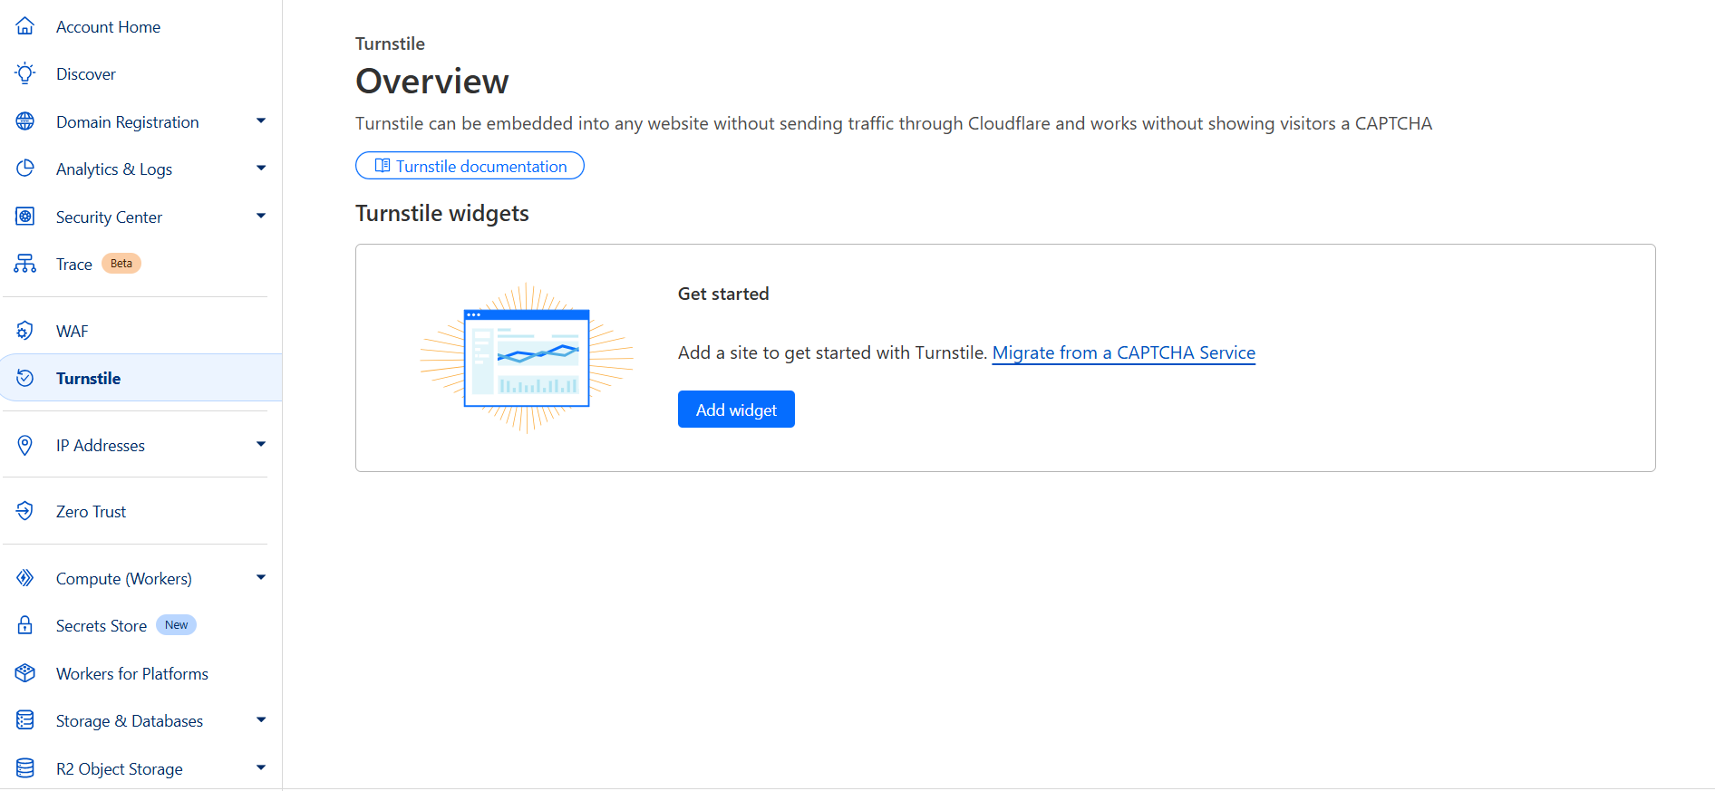Screen dimensions: 1715x791
Task: Click the Overview page title
Action: tap(432, 82)
